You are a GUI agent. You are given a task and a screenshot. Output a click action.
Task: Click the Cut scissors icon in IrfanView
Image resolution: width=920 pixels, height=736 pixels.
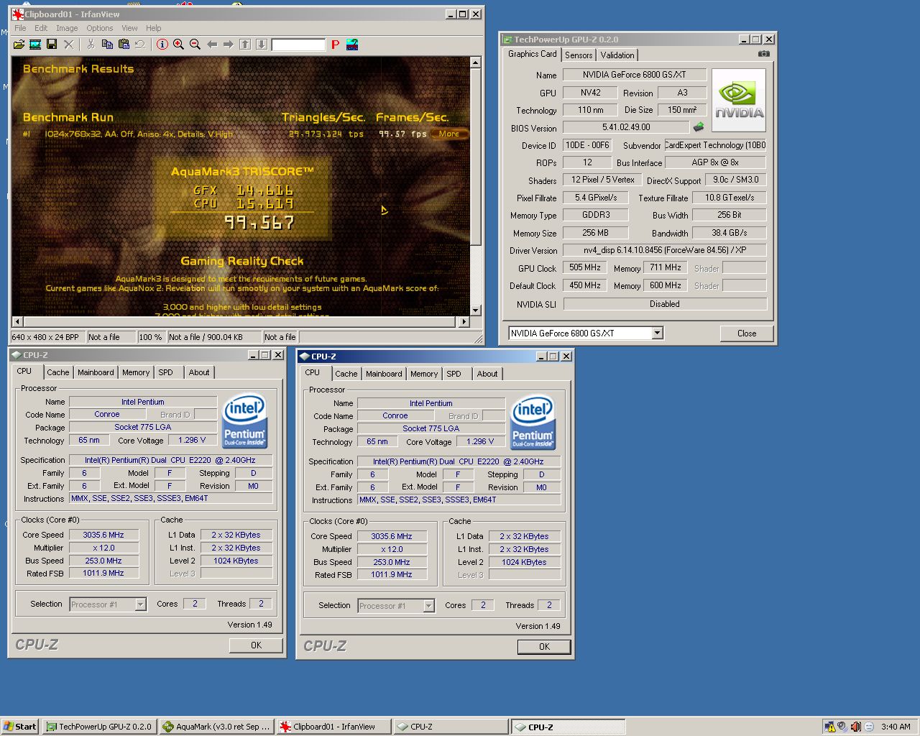(91, 45)
